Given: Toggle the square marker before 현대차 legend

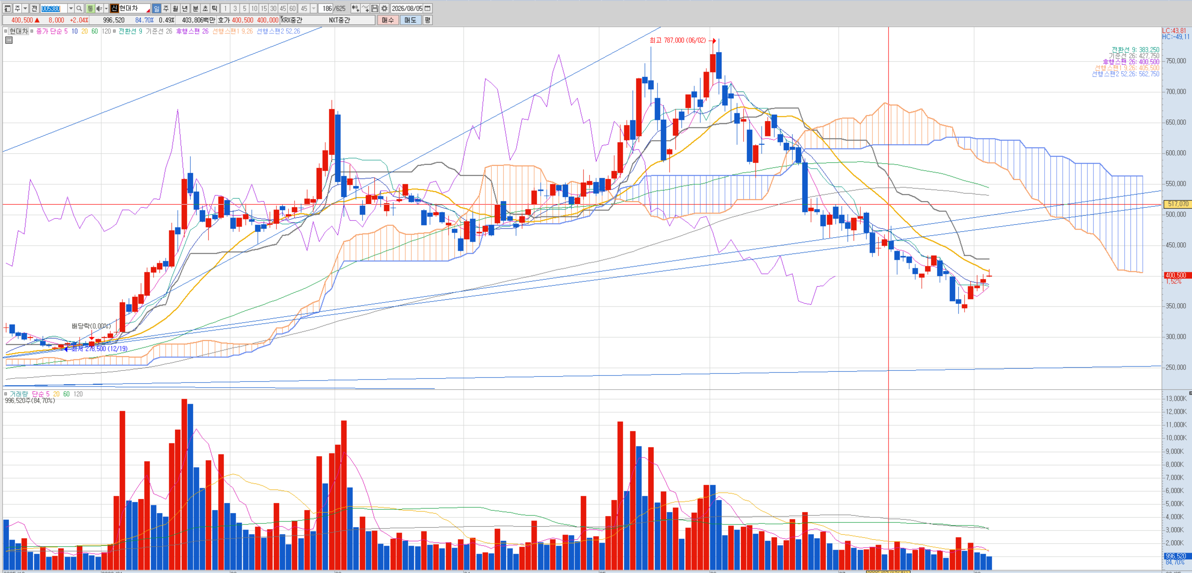Looking at the screenshot, I should click(6, 31).
